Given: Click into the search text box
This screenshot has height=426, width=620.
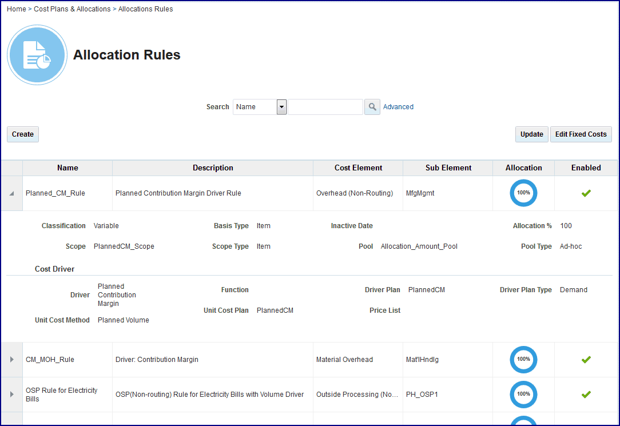Looking at the screenshot, I should 325,107.
